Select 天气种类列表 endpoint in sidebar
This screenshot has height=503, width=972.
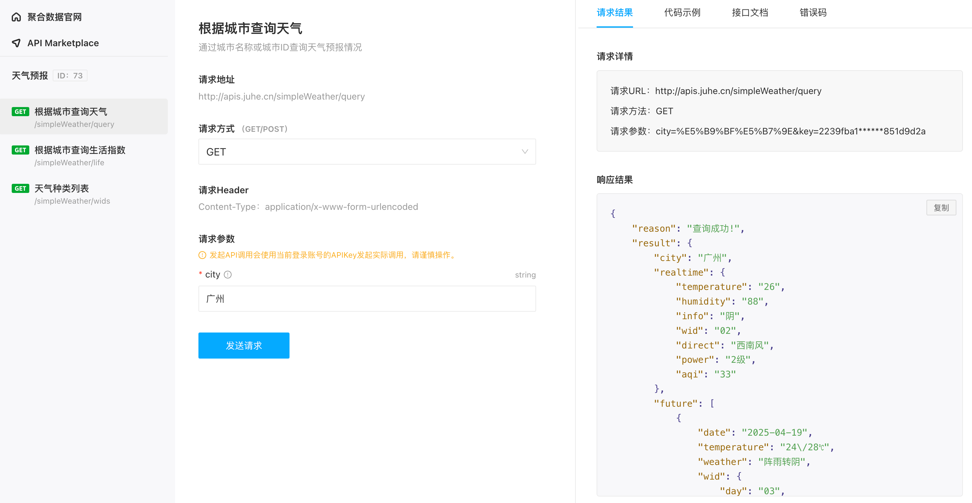[61, 188]
